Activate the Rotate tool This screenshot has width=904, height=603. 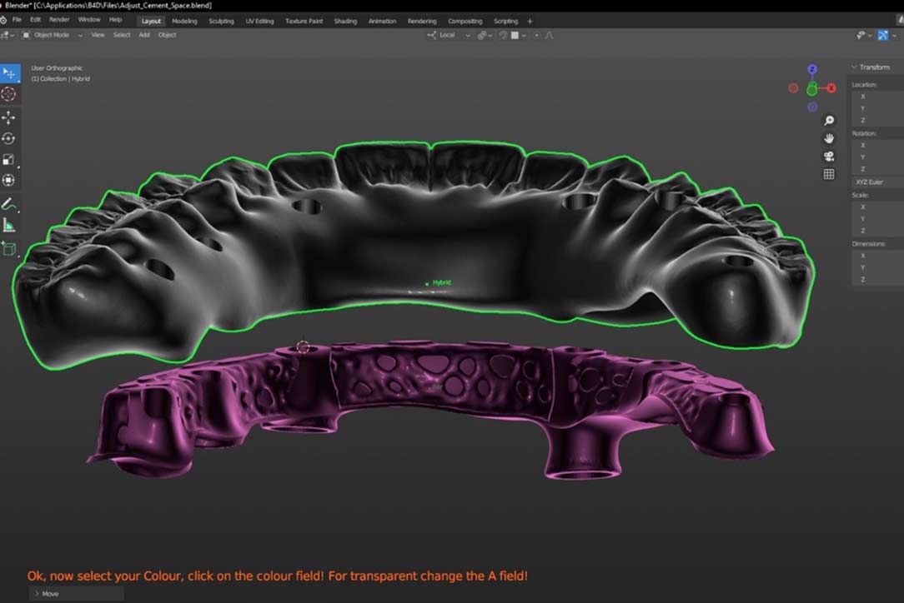click(9, 138)
